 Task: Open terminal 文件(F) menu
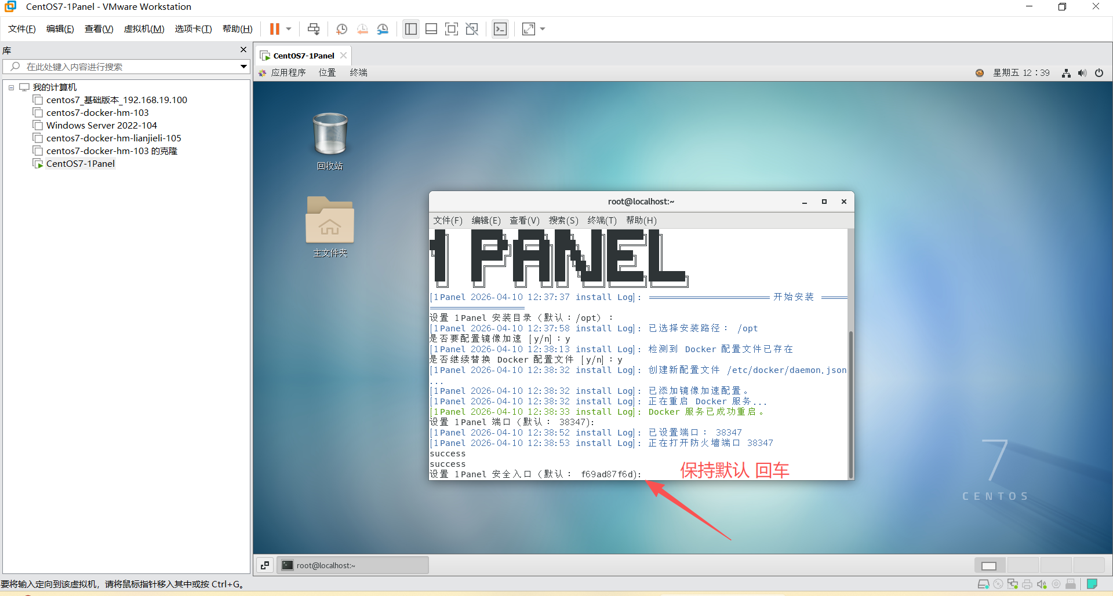448,221
